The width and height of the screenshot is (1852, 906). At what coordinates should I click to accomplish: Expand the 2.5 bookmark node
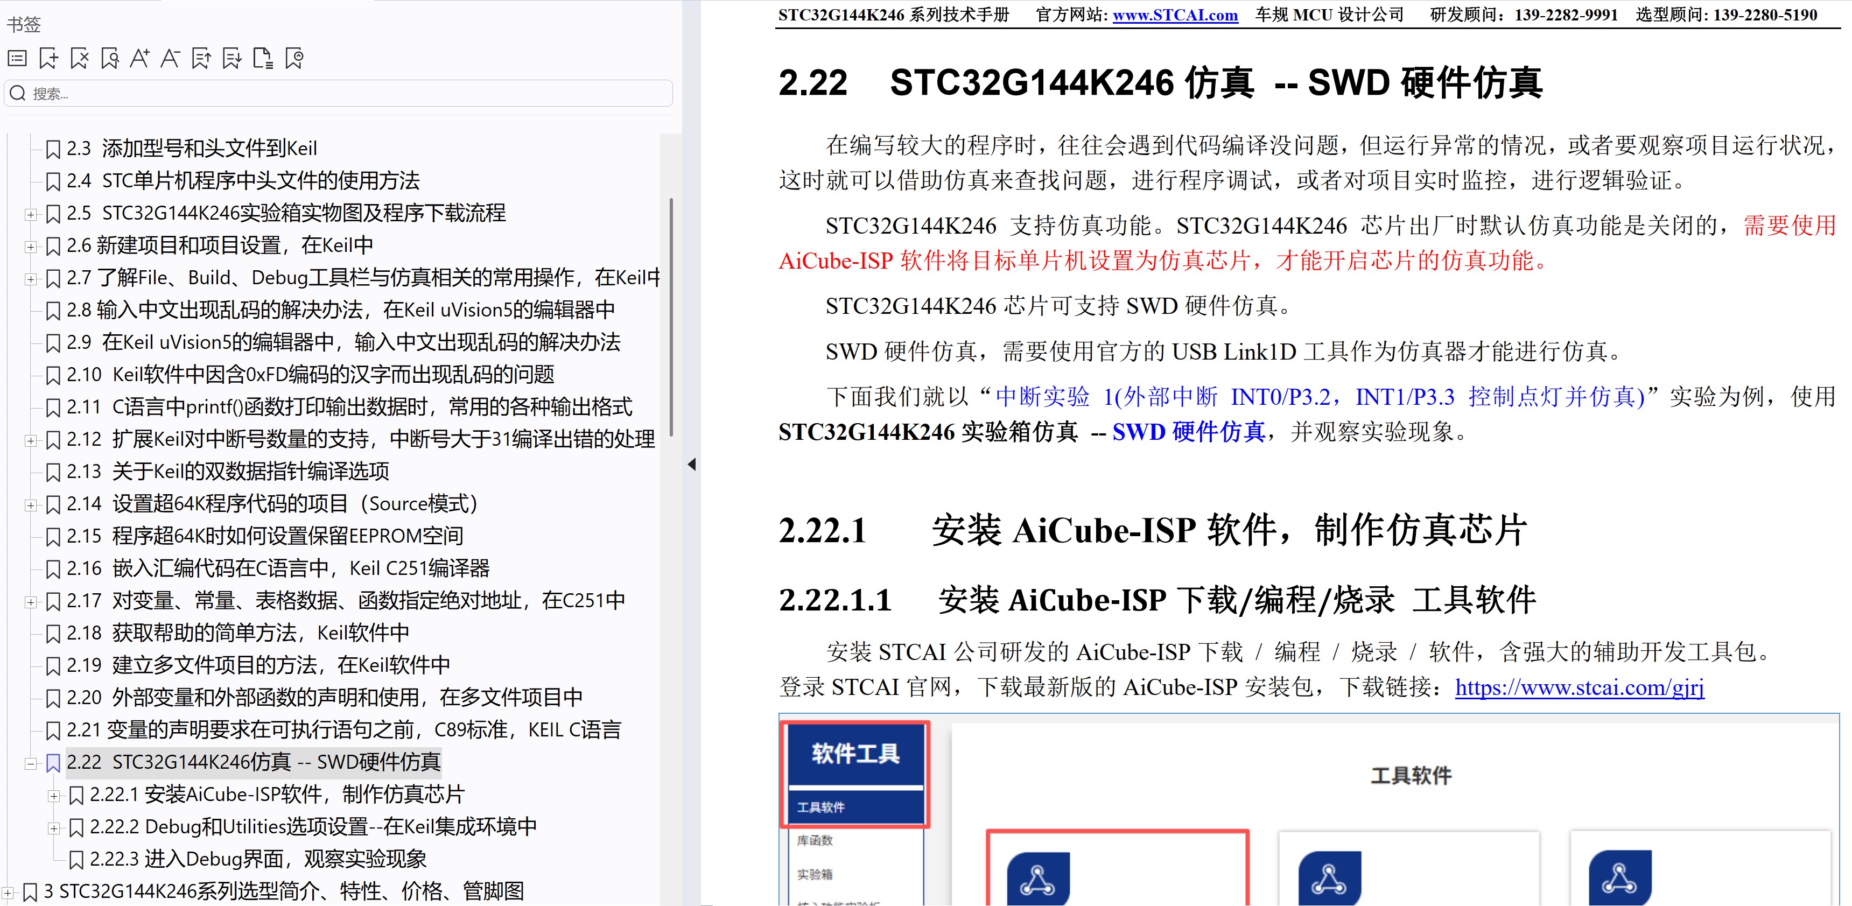(x=30, y=214)
